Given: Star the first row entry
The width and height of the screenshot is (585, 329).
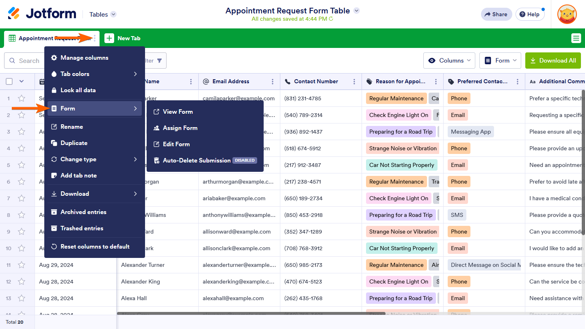Looking at the screenshot, I should [22, 98].
